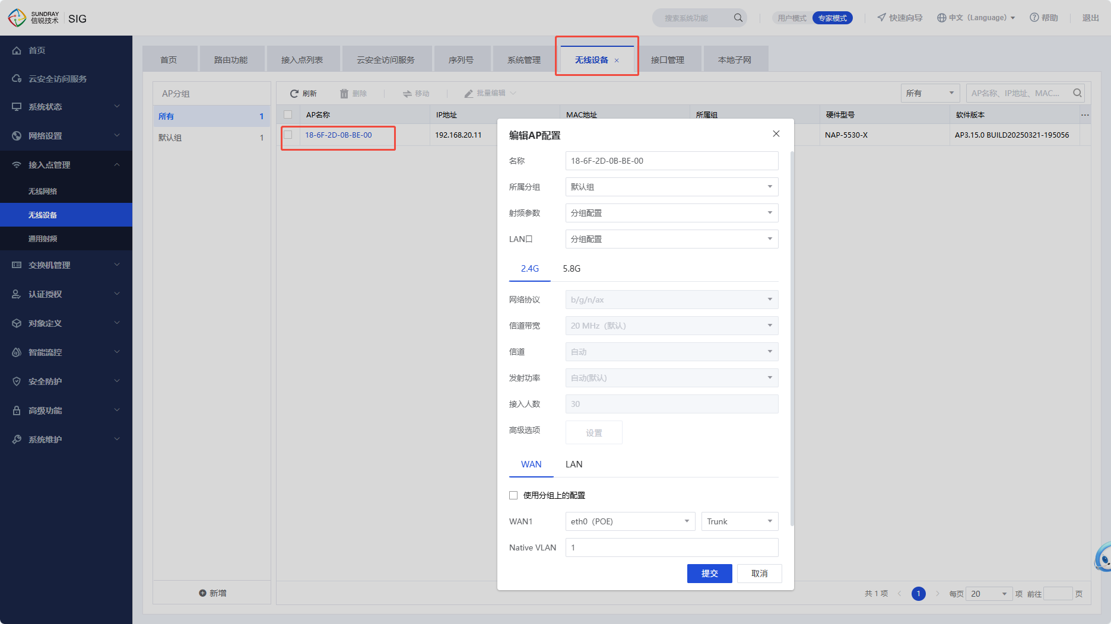
Task: Click the 对象定义 cube icon
Action: [17, 323]
